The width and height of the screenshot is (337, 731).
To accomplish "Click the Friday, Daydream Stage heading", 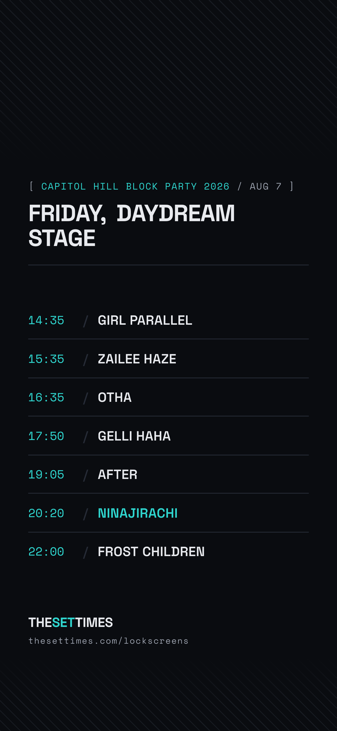I will coord(132,226).
